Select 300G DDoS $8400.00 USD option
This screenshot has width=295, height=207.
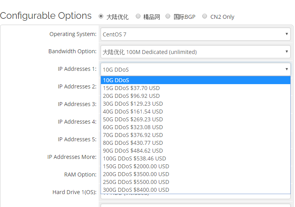195,190
